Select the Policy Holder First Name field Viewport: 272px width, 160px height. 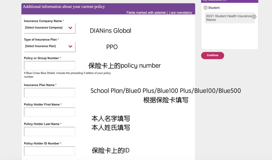[x=49, y=112]
